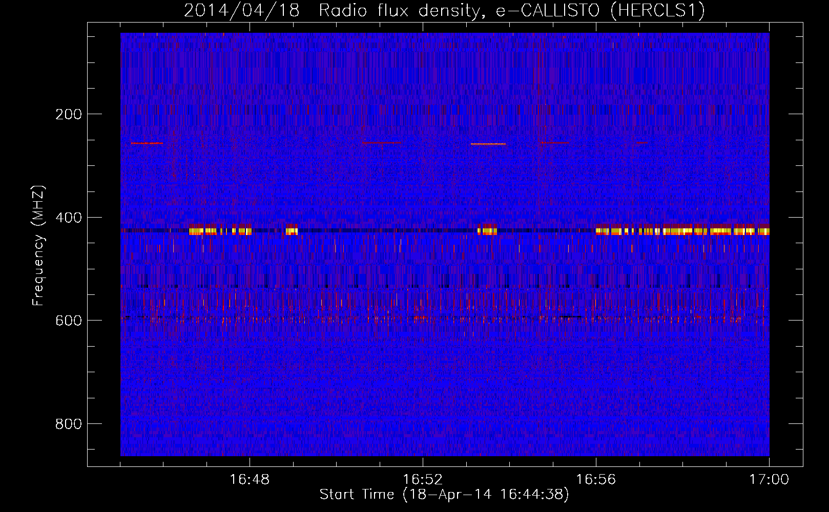The width and height of the screenshot is (829, 512).
Task: Click the 16:52 time tick label
Action: [423, 480]
